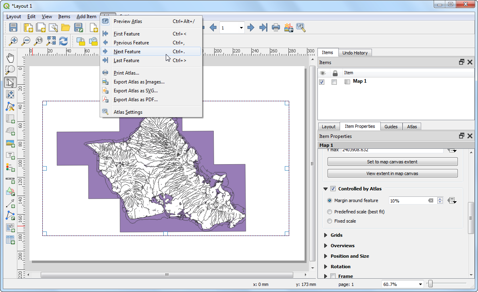478x292 pixels.
Task: Click the Save Project toolbar icon
Action: [13, 27]
